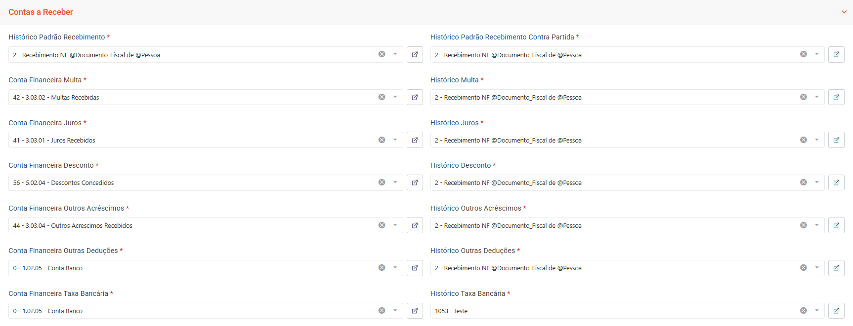Clear Conta Financeira Outros Acréscimos value
Viewport: 853px width, 326px height.
tap(382, 225)
